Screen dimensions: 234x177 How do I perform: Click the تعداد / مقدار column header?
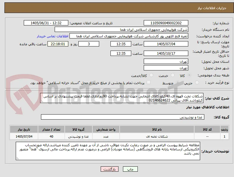pyautogui.click(x=51, y=129)
